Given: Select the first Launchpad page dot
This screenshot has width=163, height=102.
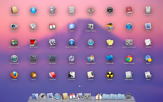Looking at the screenshot, I should [80, 86].
